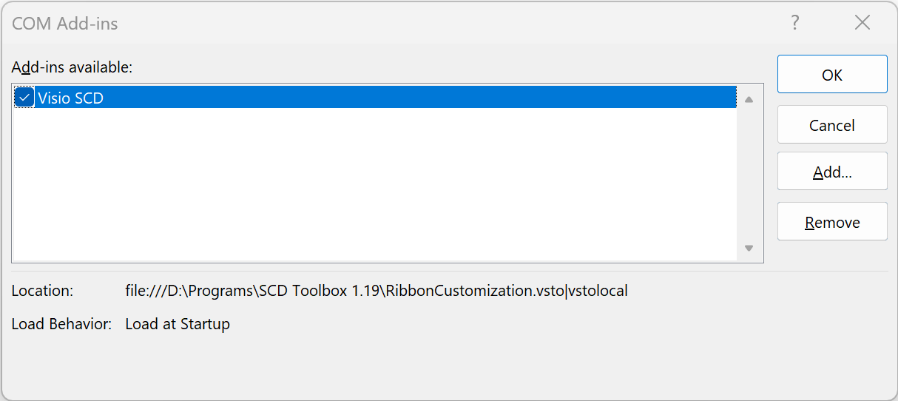Dismiss the dialog with Cancel
This screenshot has height=401, width=898.
tap(832, 124)
